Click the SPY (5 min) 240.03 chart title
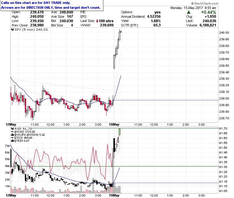This screenshot has height=198, width=234. pos(31,29)
